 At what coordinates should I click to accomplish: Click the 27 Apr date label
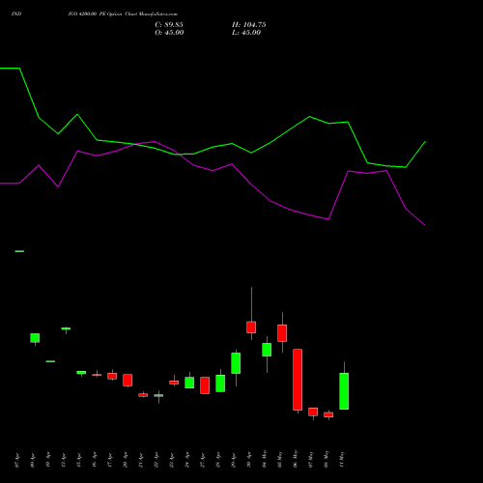pos(203,460)
